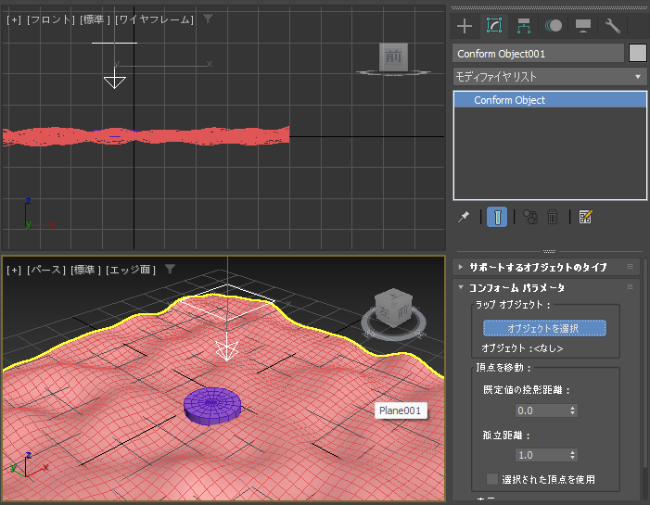650x505 pixels.
Task: Select the purple cylinder object
Action: (212, 406)
